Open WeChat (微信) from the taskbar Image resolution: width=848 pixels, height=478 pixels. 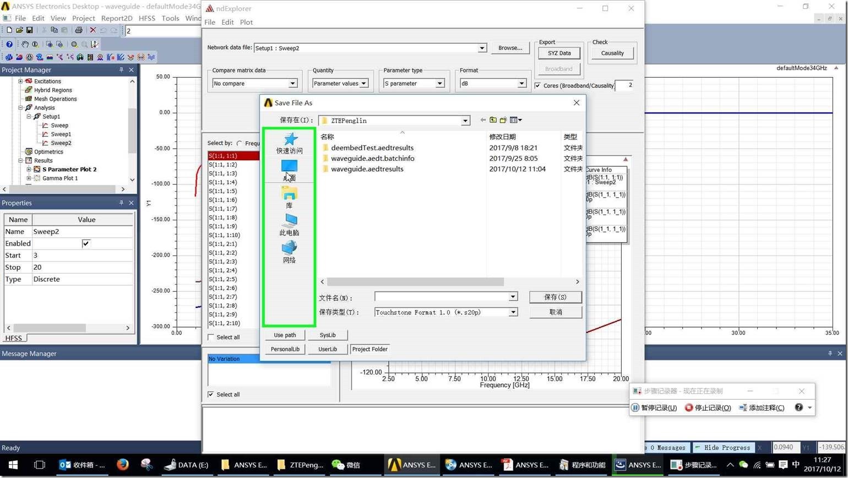345,465
